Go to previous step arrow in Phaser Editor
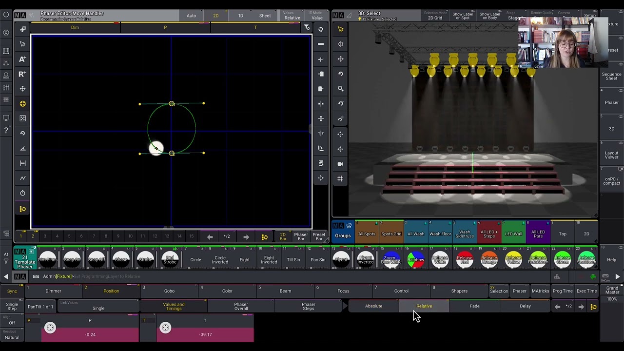This screenshot has height=351, width=624. (210, 237)
